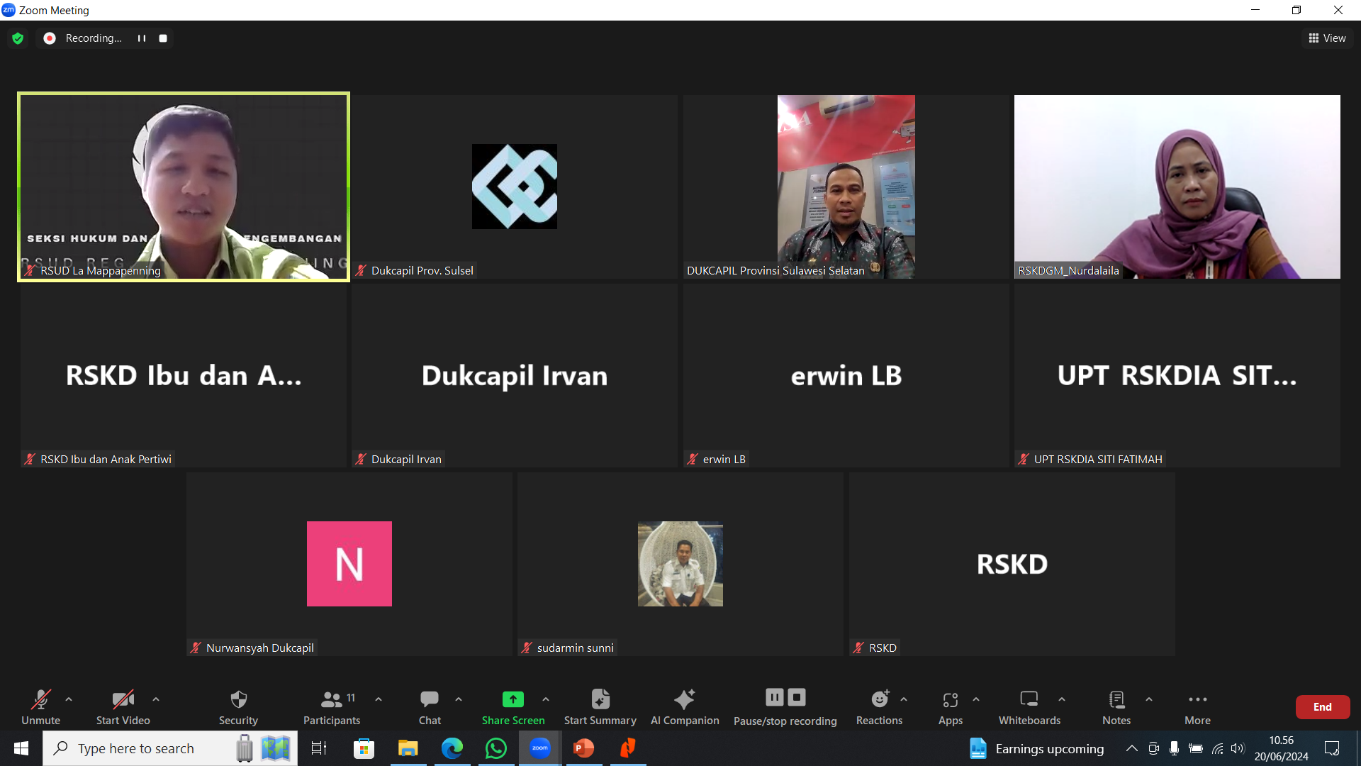This screenshot has width=1361, height=766.
Task: Open File Explorer from taskbar
Action: click(x=408, y=748)
